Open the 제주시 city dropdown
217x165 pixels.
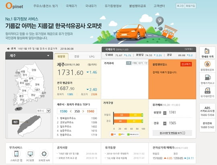(43, 111)
